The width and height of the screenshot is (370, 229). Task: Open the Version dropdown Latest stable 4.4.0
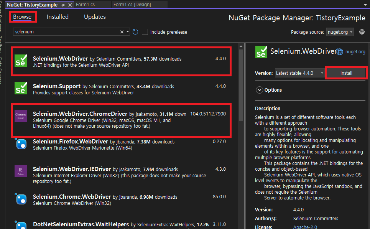tap(299, 73)
